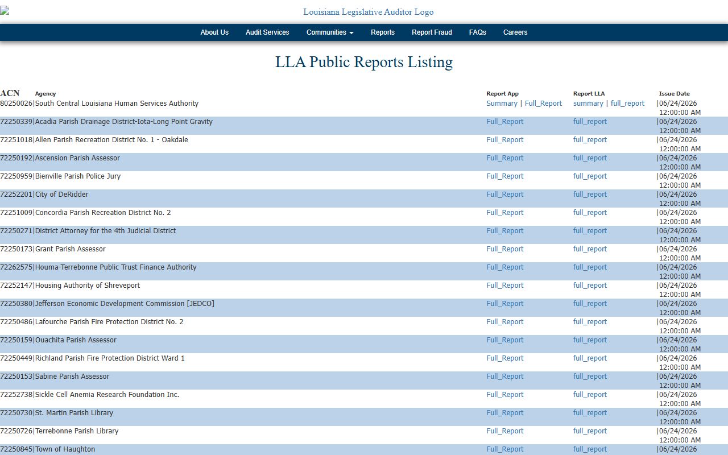Screen dimensions: 728x455
Task: Open the About Us menu item
Action: coord(214,32)
